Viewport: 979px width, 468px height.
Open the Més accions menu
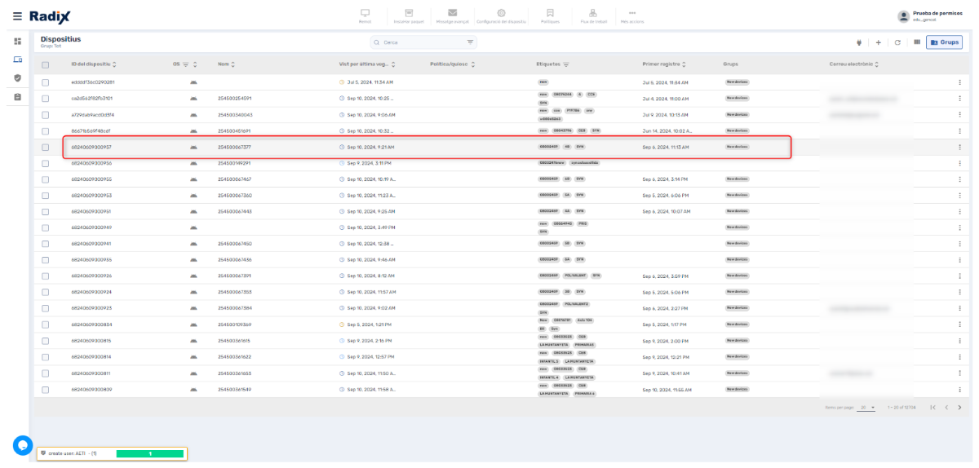coord(631,15)
